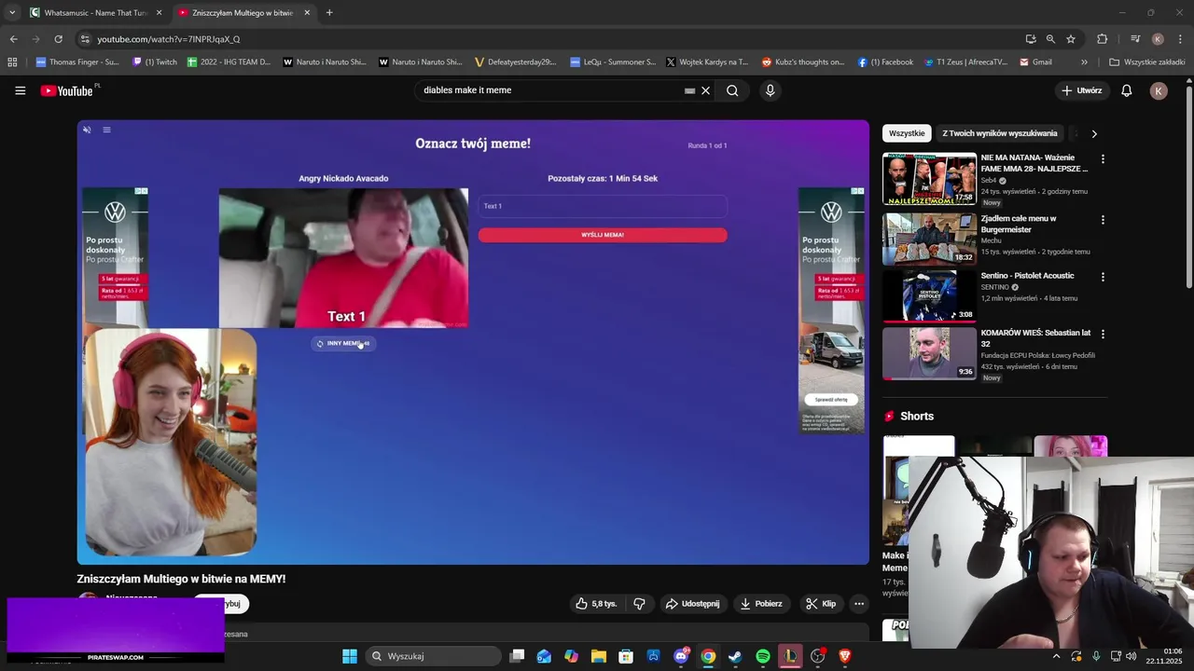Open options for KOMARÓW WIEŚ video
The height and width of the screenshot is (671, 1194).
(1103, 334)
